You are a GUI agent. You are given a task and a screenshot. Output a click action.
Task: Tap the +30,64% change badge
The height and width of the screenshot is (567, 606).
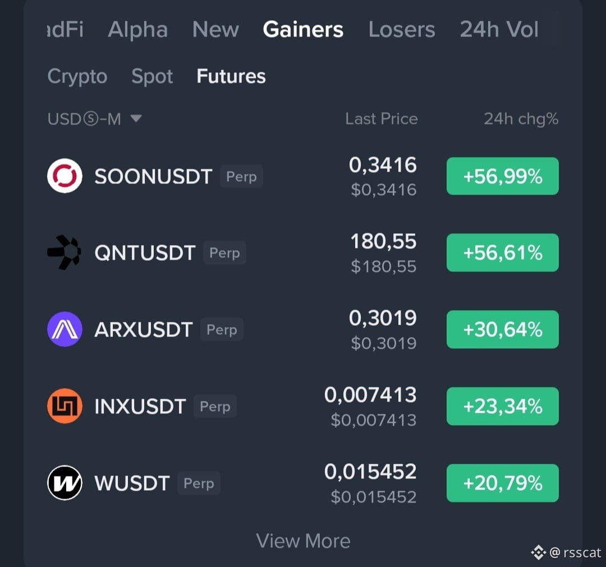tap(502, 329)
